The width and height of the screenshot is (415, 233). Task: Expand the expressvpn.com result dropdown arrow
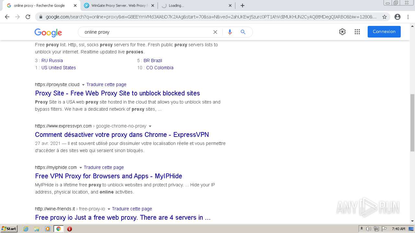[x=150, y=126]
